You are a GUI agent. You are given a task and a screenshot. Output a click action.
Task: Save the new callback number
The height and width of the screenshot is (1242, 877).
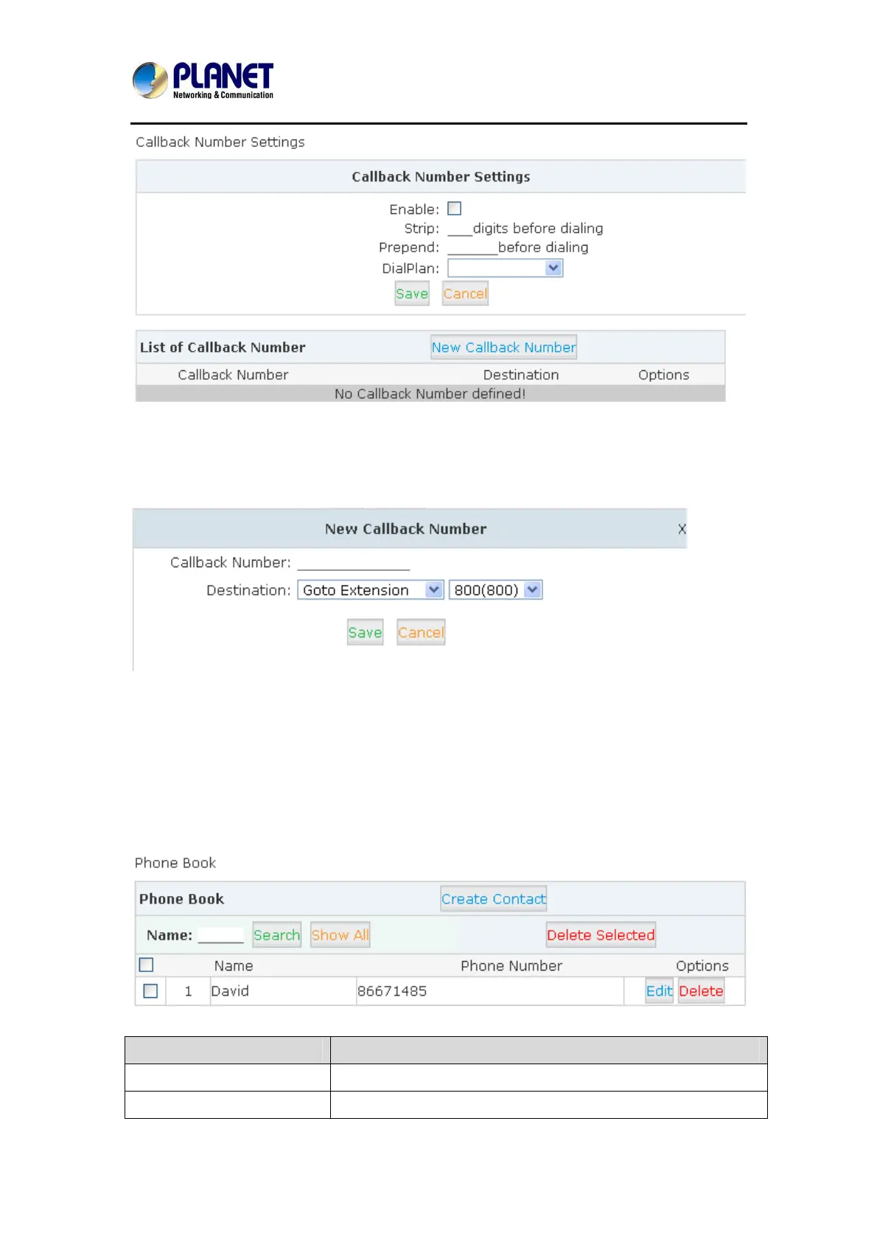[365, 632]
